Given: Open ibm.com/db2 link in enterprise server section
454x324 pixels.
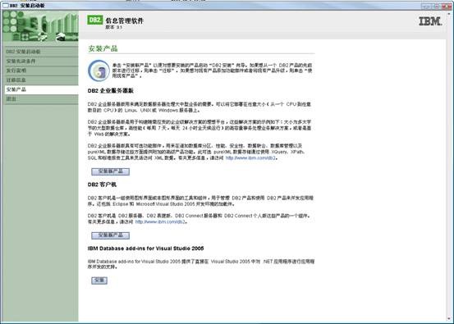Looking at the screenshot, I should tap(250, 158).
